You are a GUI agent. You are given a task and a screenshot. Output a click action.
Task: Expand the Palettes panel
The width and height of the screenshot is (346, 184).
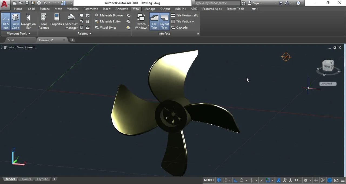click(84, 33)
